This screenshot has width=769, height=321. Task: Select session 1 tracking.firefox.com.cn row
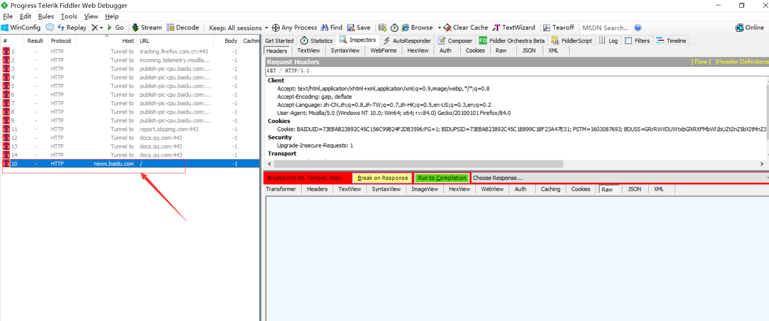click(x=130, y=52)
